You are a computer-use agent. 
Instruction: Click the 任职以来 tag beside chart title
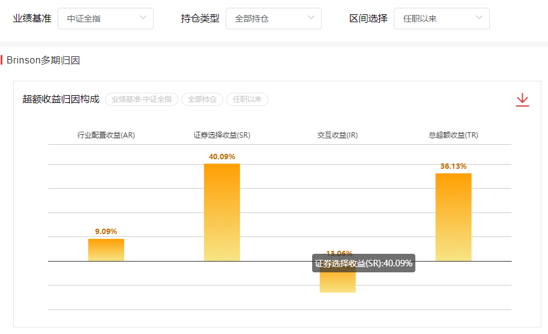[x=247, y=99]
